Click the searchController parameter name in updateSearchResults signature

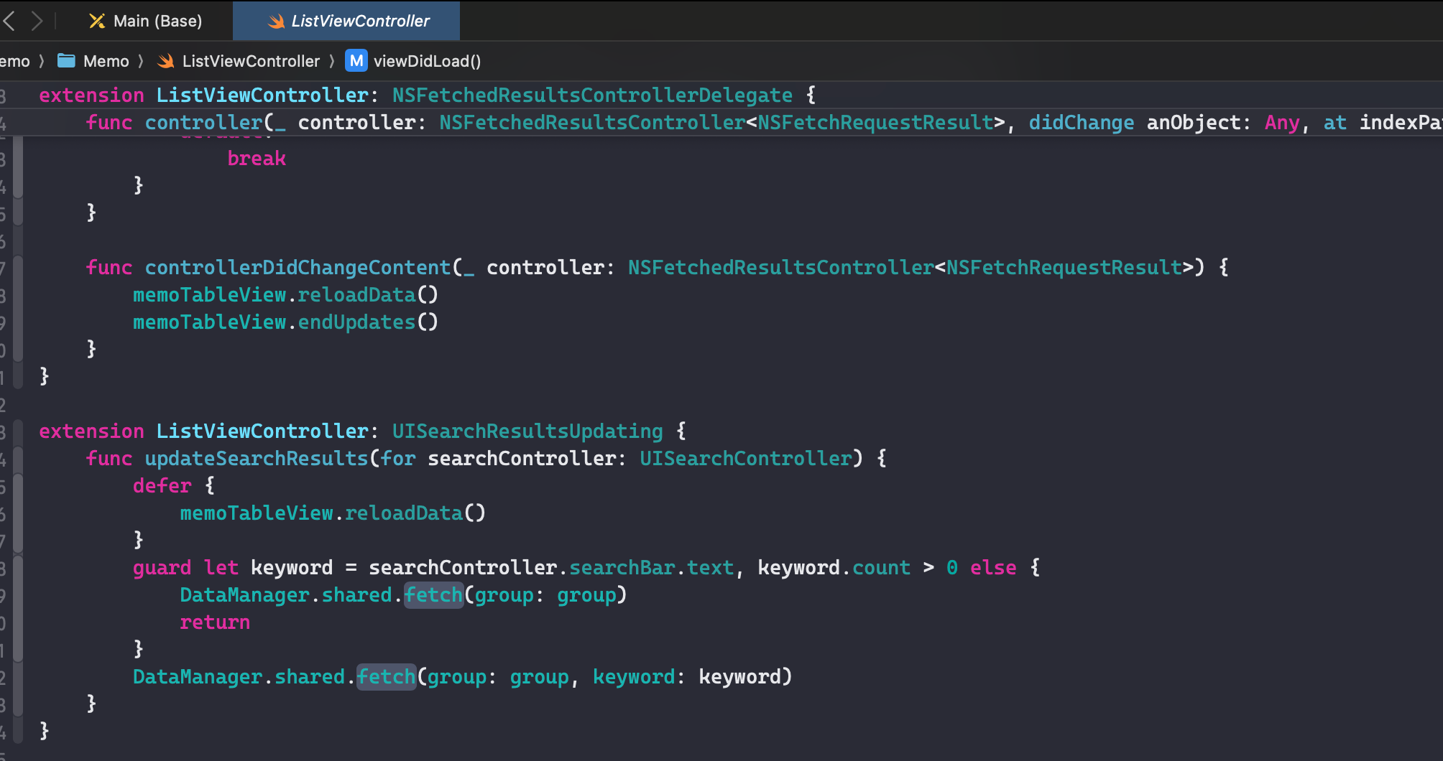522,458
